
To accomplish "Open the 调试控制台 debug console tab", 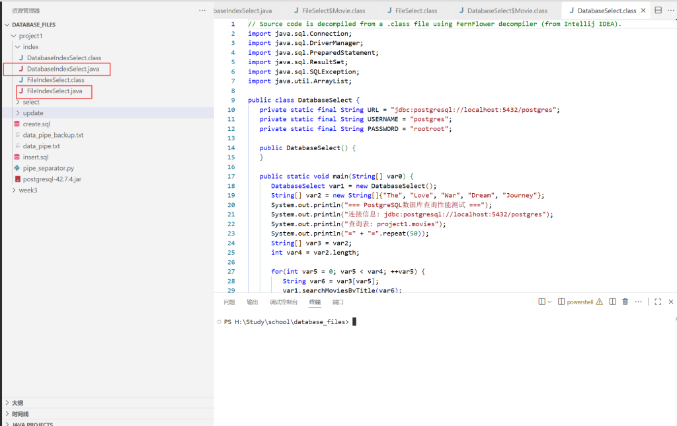I will tap(283, 302).
